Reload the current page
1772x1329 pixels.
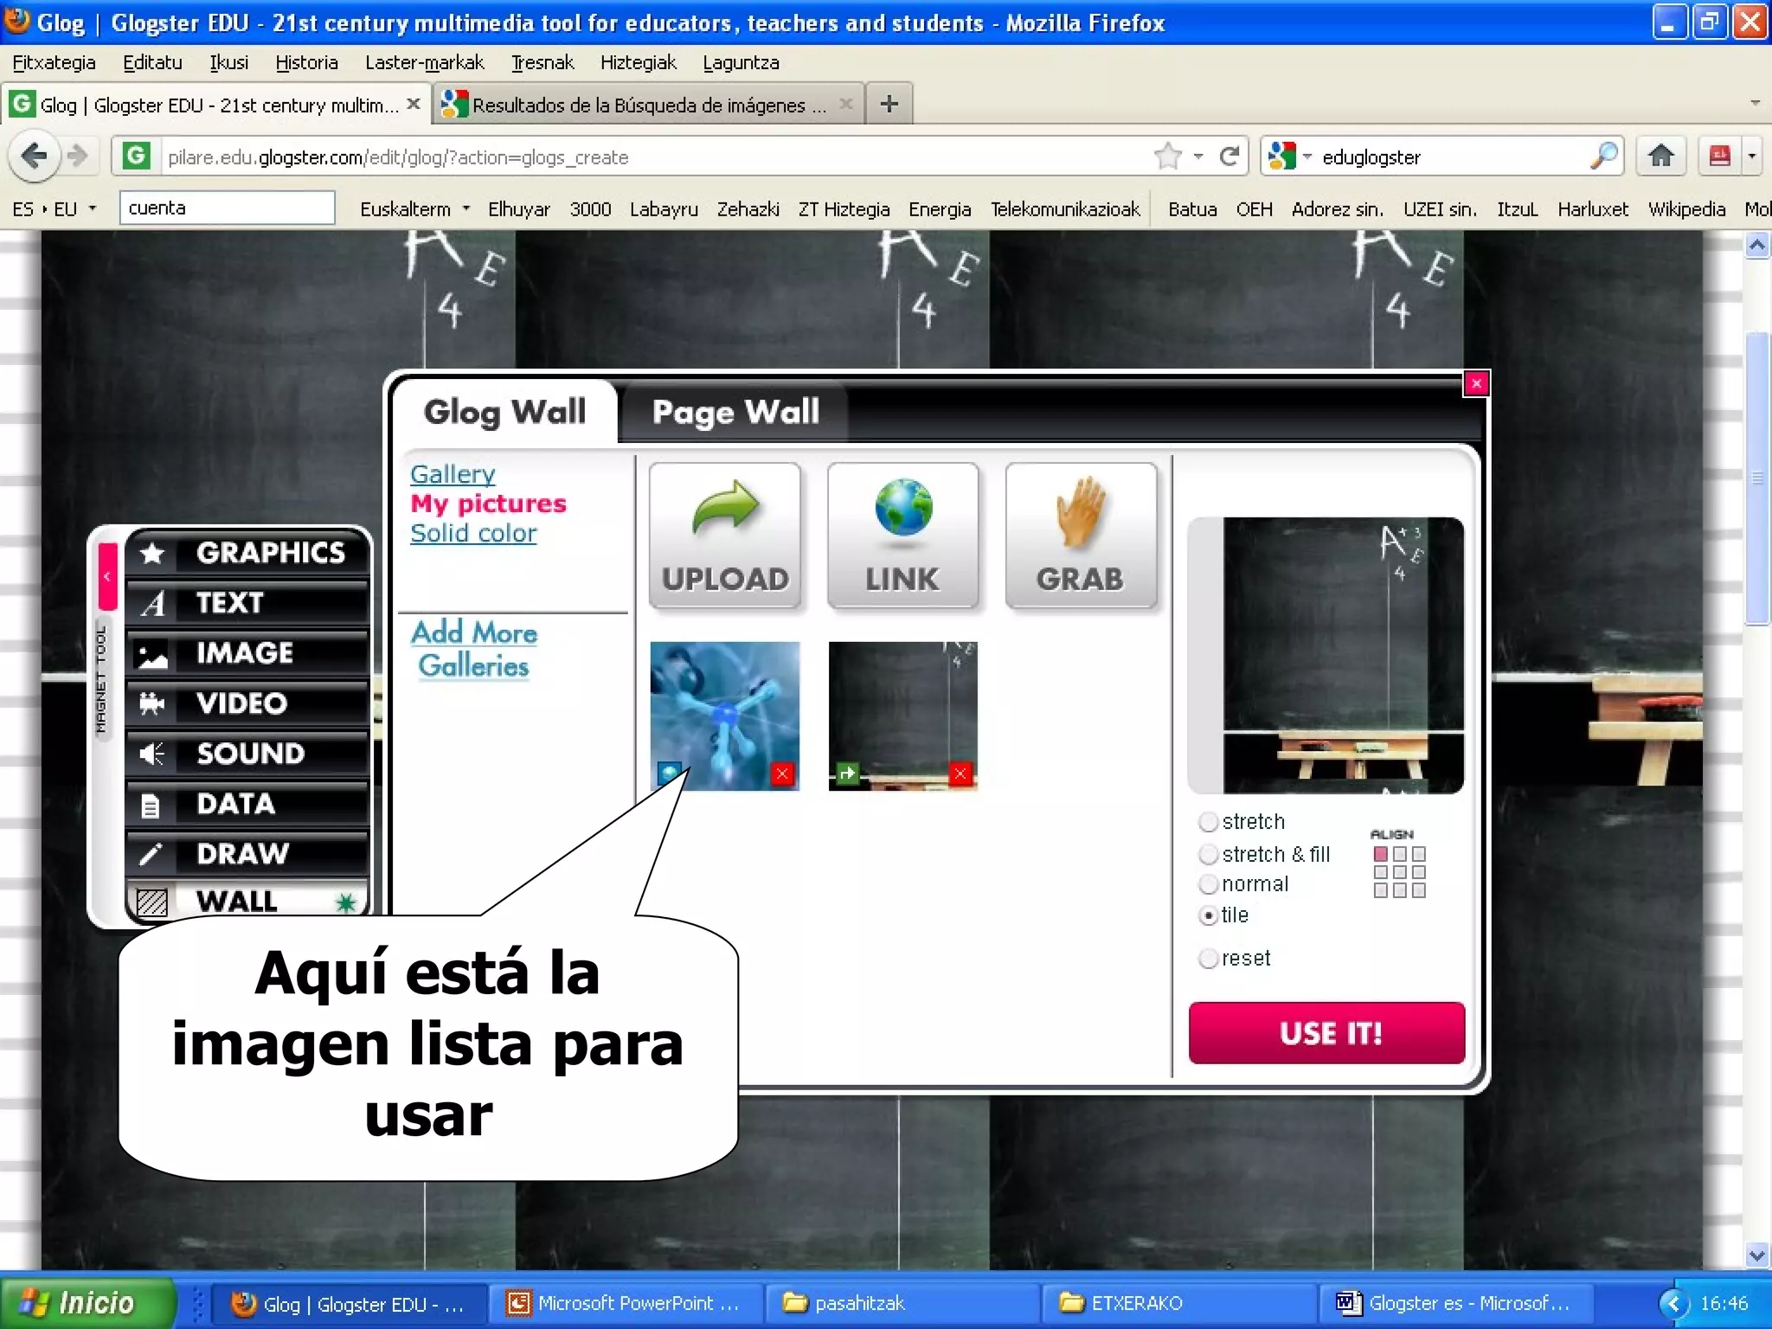pos(1229,157)
